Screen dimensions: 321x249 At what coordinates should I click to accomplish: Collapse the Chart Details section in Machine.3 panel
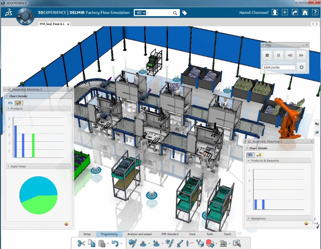7,96
